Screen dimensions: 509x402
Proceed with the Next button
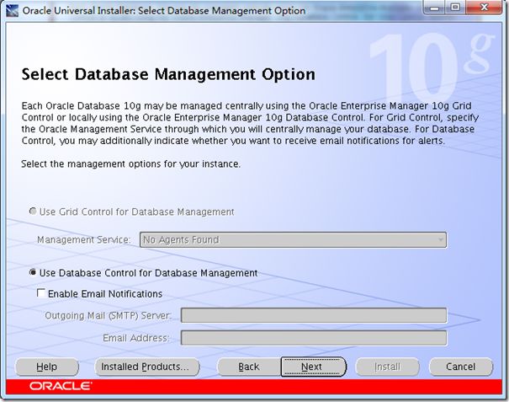point(313,367)
